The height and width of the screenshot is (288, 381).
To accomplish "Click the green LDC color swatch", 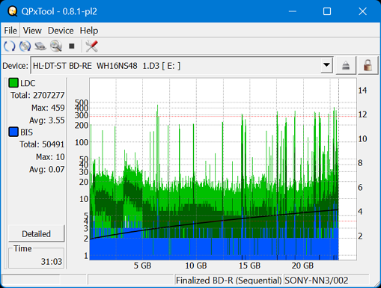I will coord(13,83).
